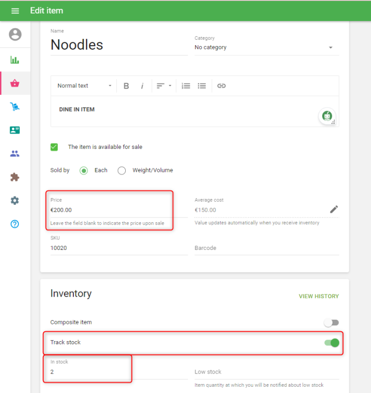371x393 pixels.
Task: Click the user account profile icon
Action: click(x=15, y=35)
